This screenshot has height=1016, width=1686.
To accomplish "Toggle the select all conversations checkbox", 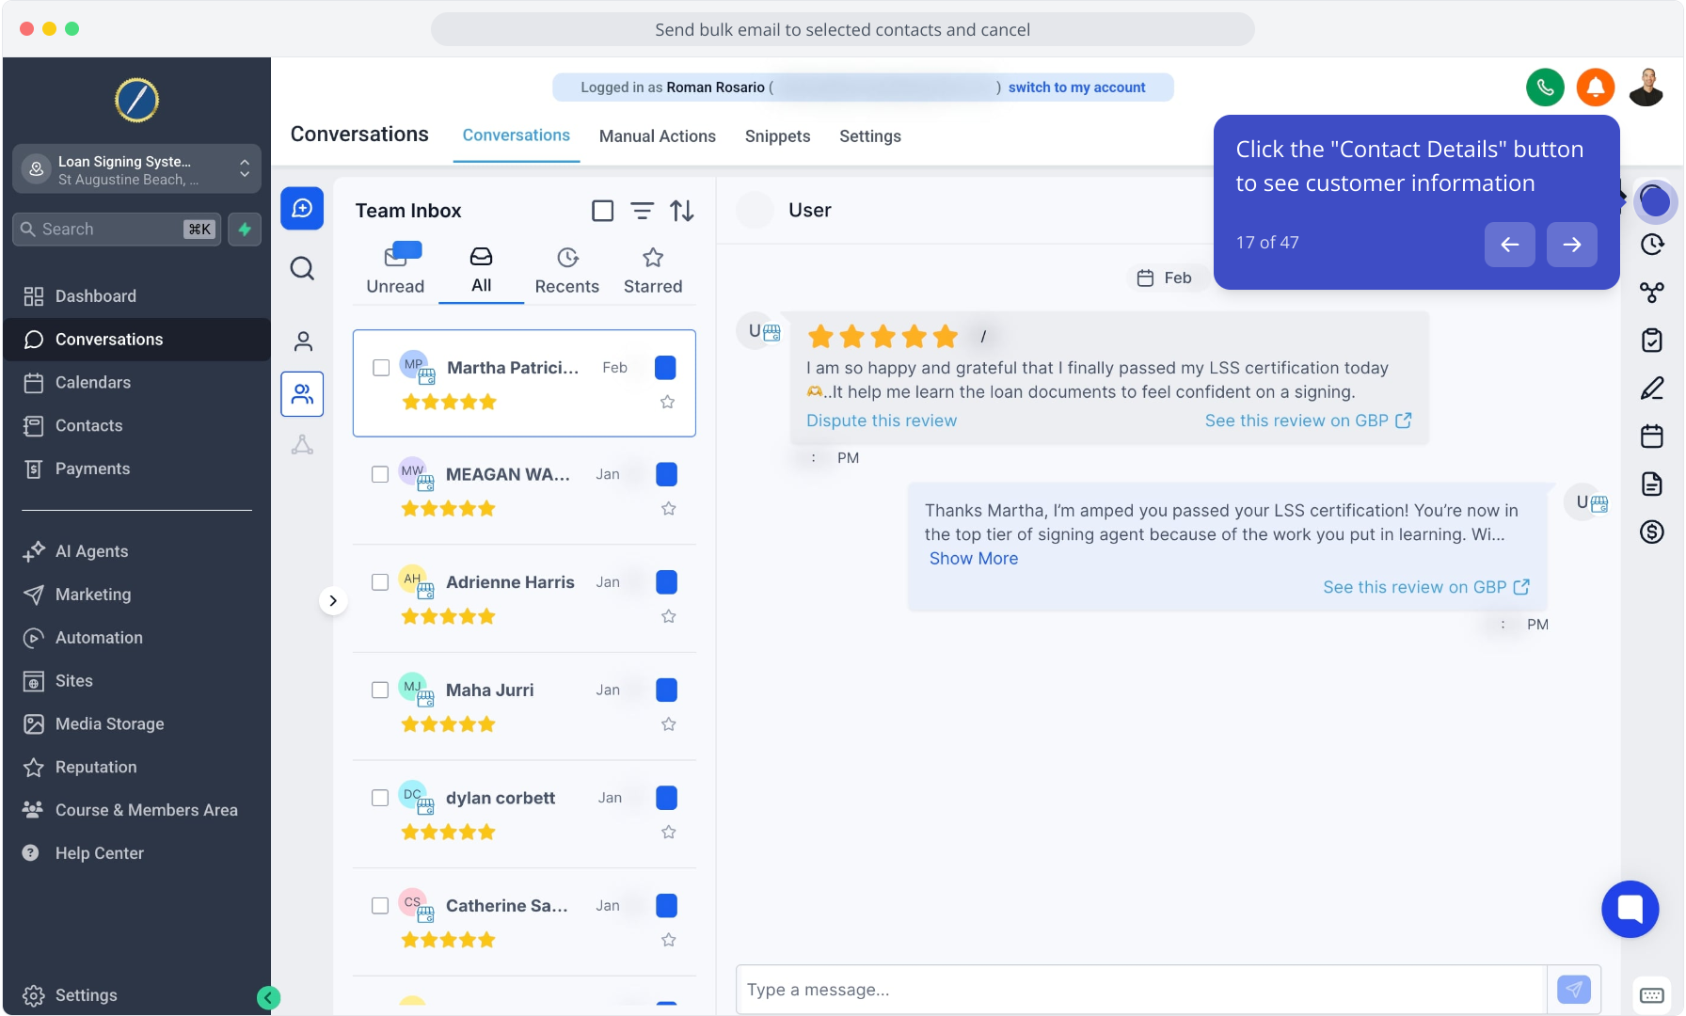I will [602, 211].
